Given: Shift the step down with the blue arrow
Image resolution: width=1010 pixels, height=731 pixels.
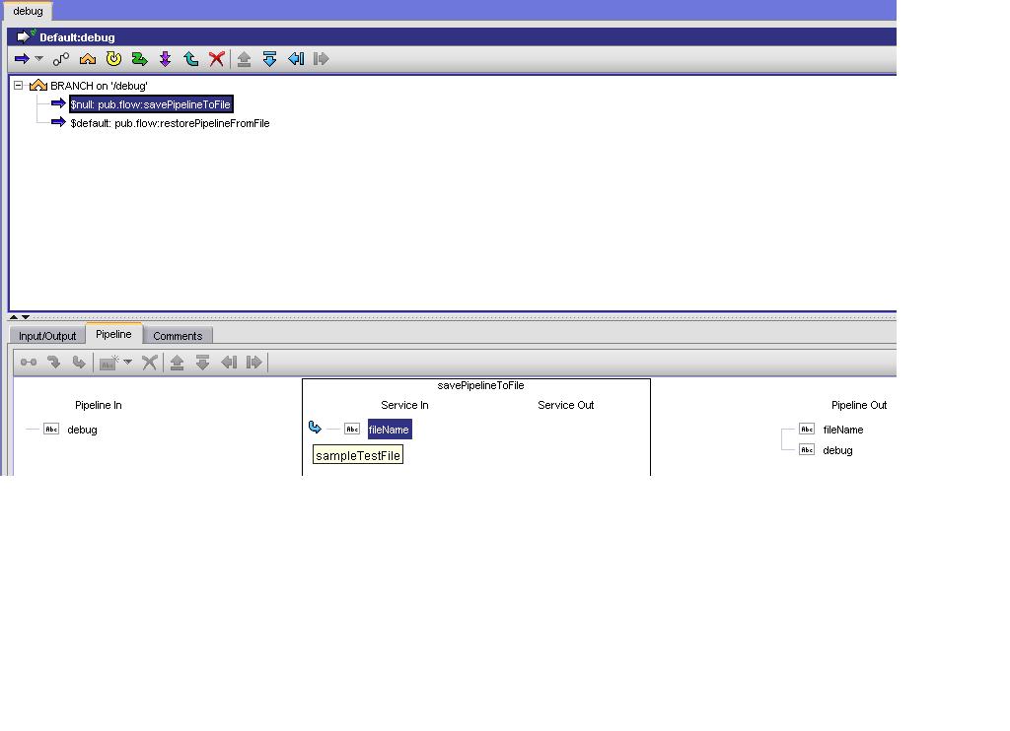Looking at the screenshot, I should [x=270, y=59].
